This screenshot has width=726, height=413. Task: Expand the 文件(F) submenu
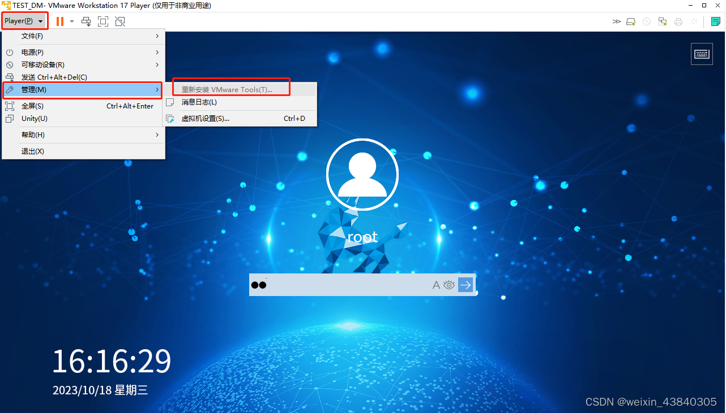point(83,36)
